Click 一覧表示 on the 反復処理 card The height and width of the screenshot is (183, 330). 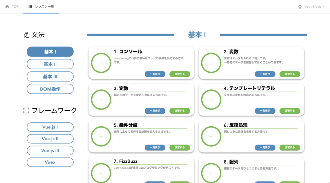265,148
